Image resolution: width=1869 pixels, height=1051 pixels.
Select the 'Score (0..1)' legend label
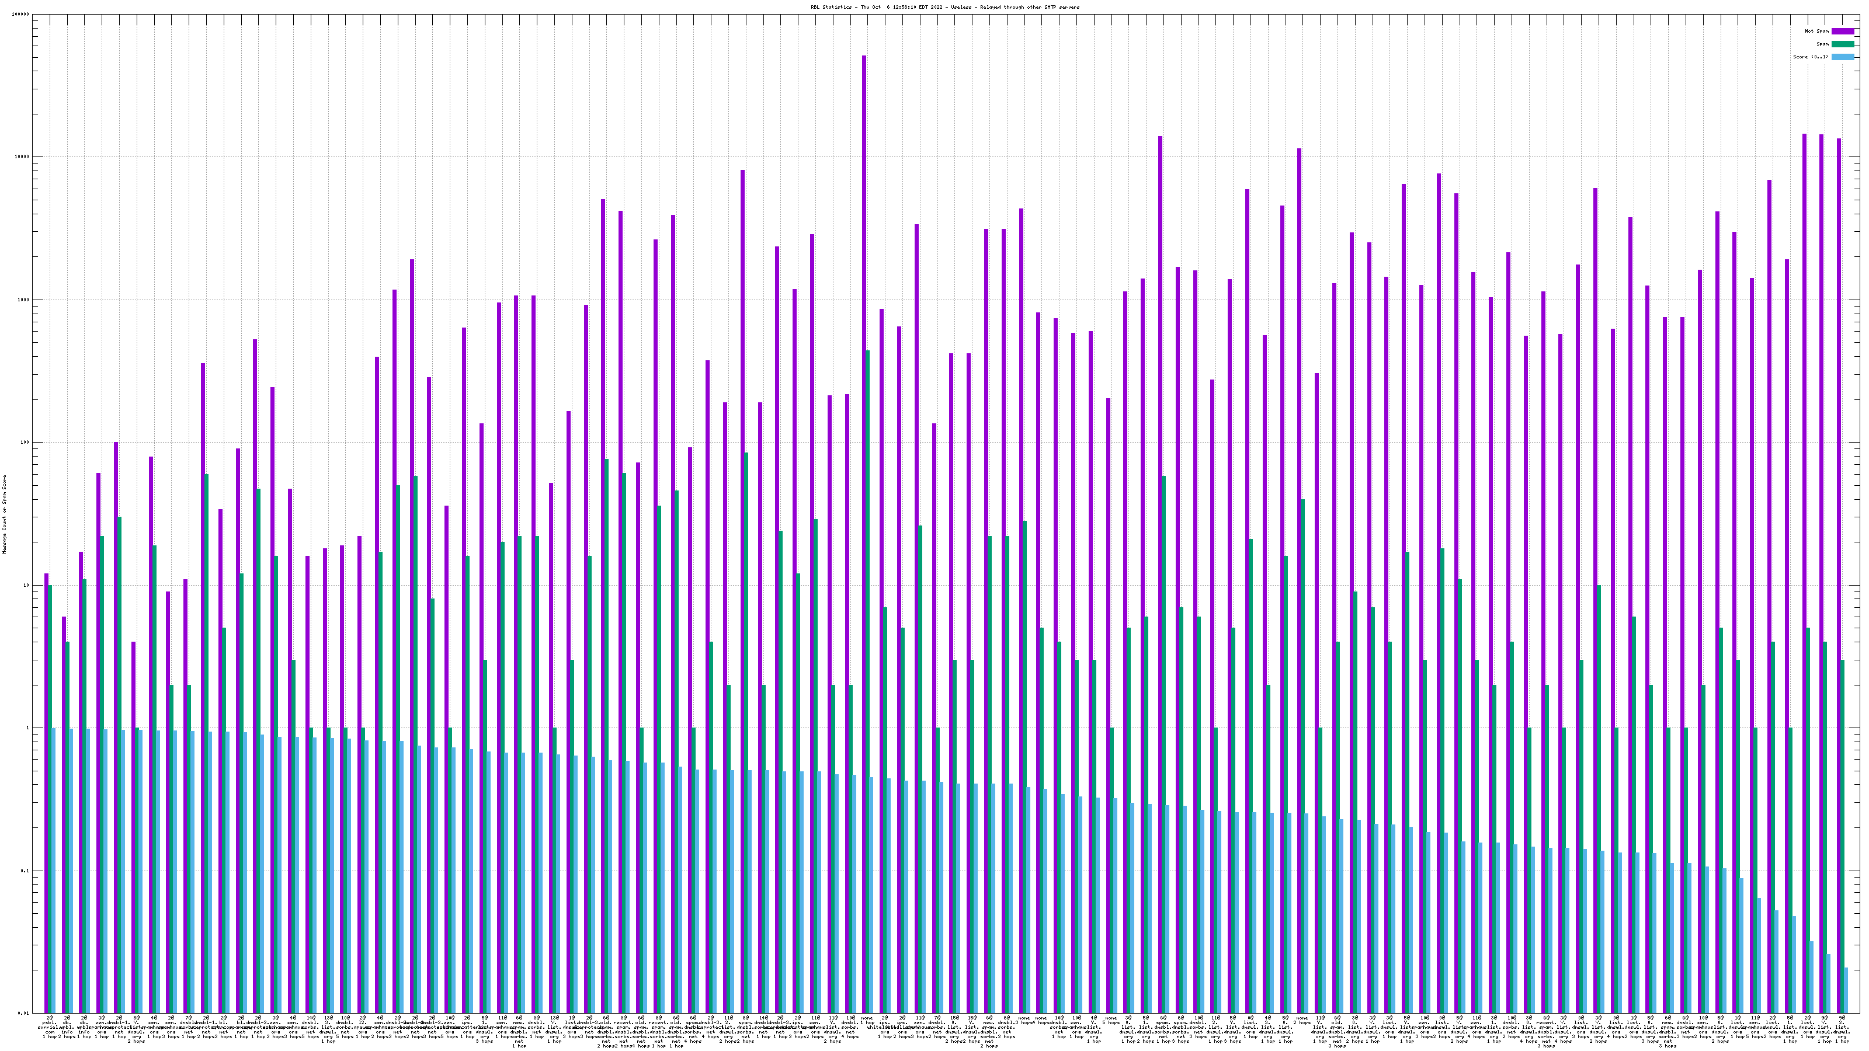[x=1810, y=57]
